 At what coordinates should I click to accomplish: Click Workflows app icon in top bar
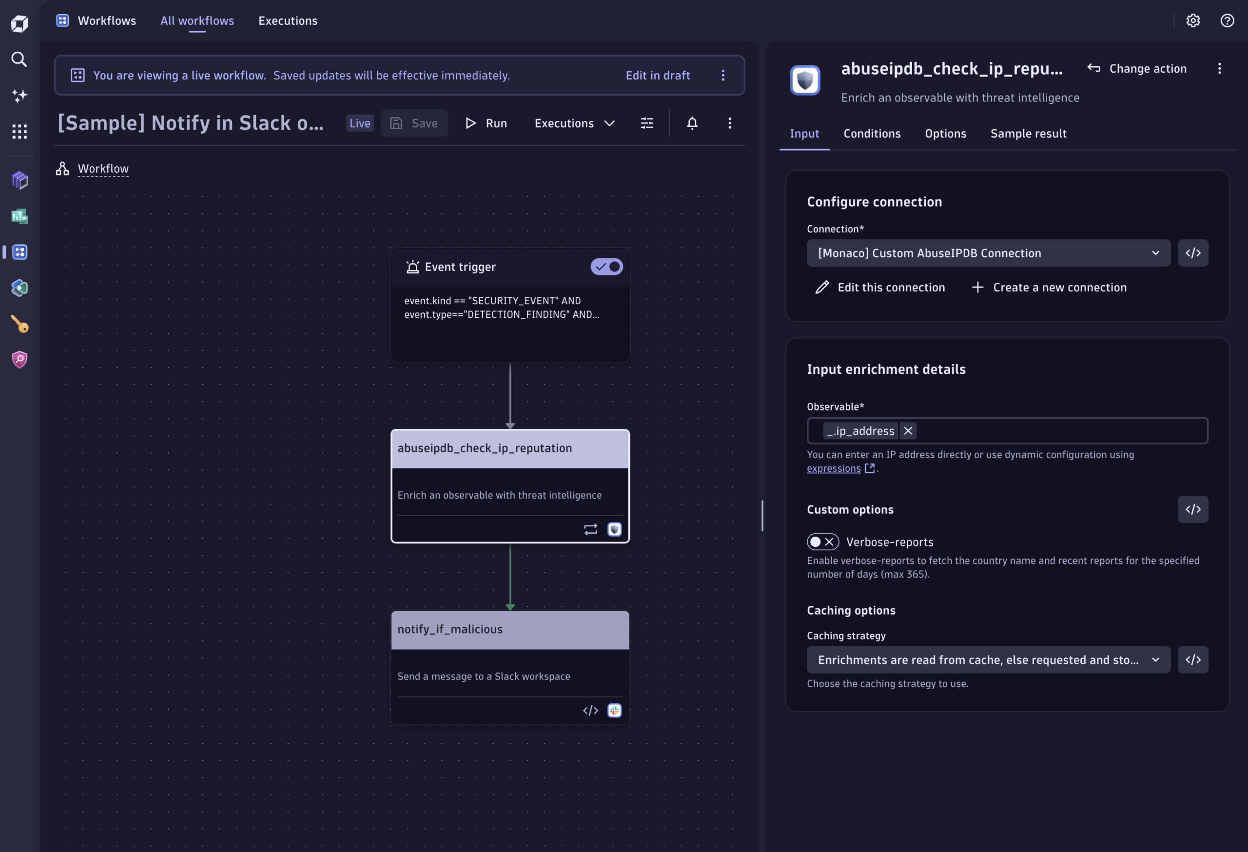point(62,20)
